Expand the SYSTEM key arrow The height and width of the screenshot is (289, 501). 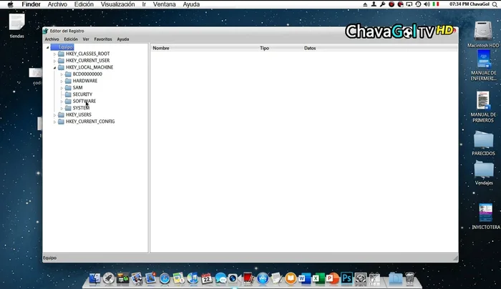pos(62,108)
